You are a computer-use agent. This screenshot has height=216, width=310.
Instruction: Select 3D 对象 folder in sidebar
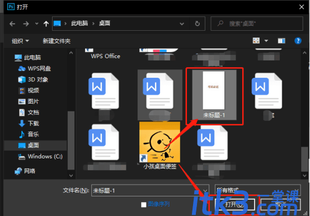click(x=33, y=79)
